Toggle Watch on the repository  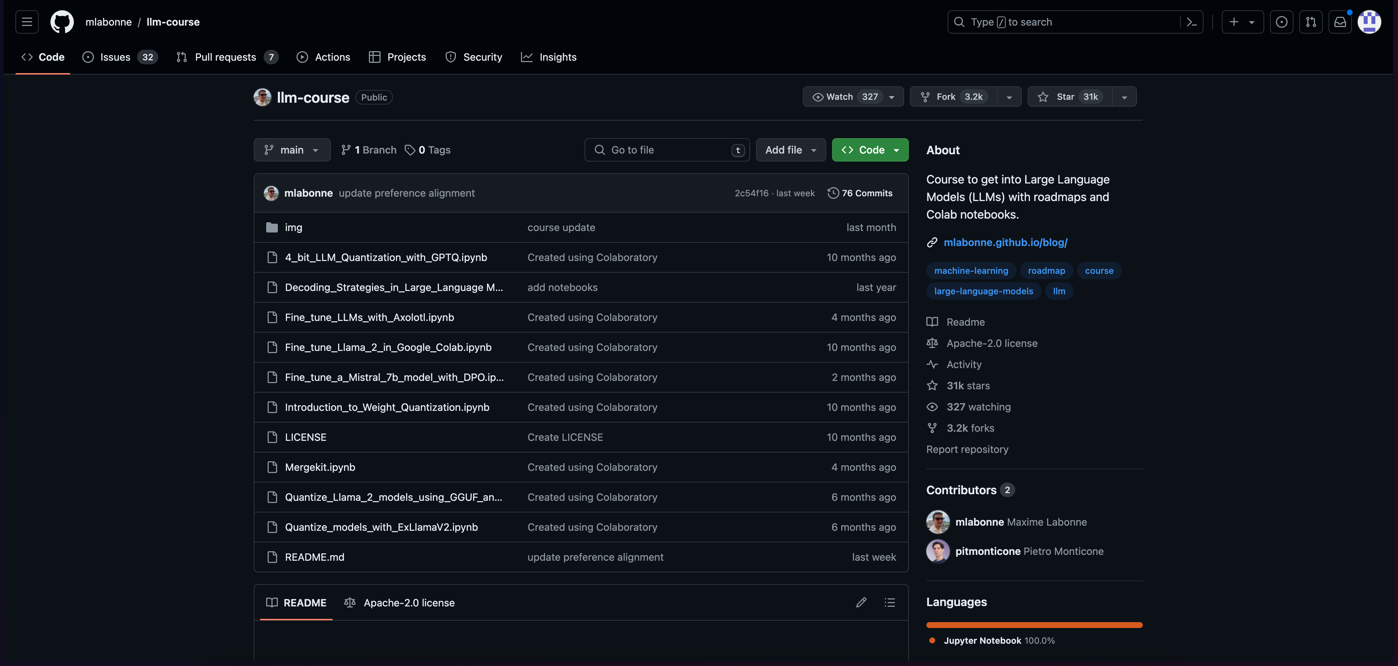point(853,97)
